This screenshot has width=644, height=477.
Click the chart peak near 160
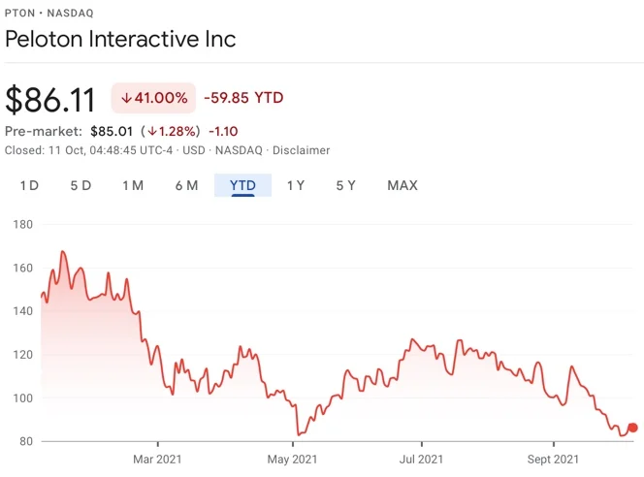pos(63,252)
